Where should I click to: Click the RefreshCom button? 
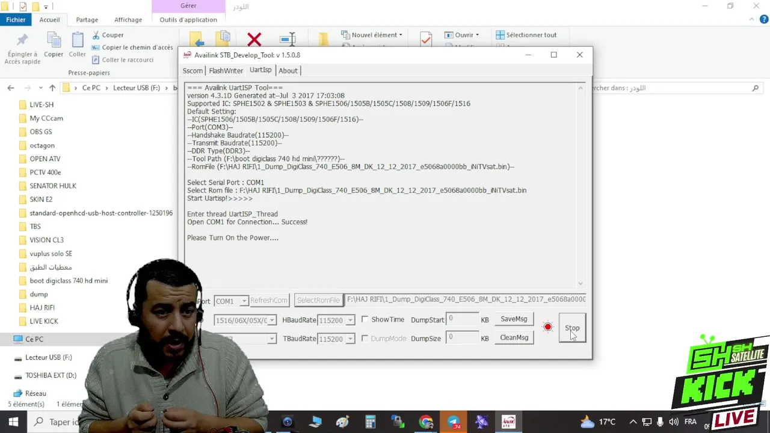(269, 300)
